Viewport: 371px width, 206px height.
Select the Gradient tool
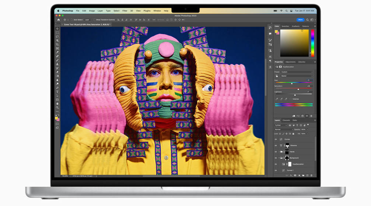(57, 76)
